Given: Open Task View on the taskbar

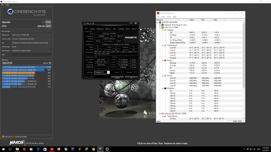Looking at the screenshot, I should [x=10, y=149].
